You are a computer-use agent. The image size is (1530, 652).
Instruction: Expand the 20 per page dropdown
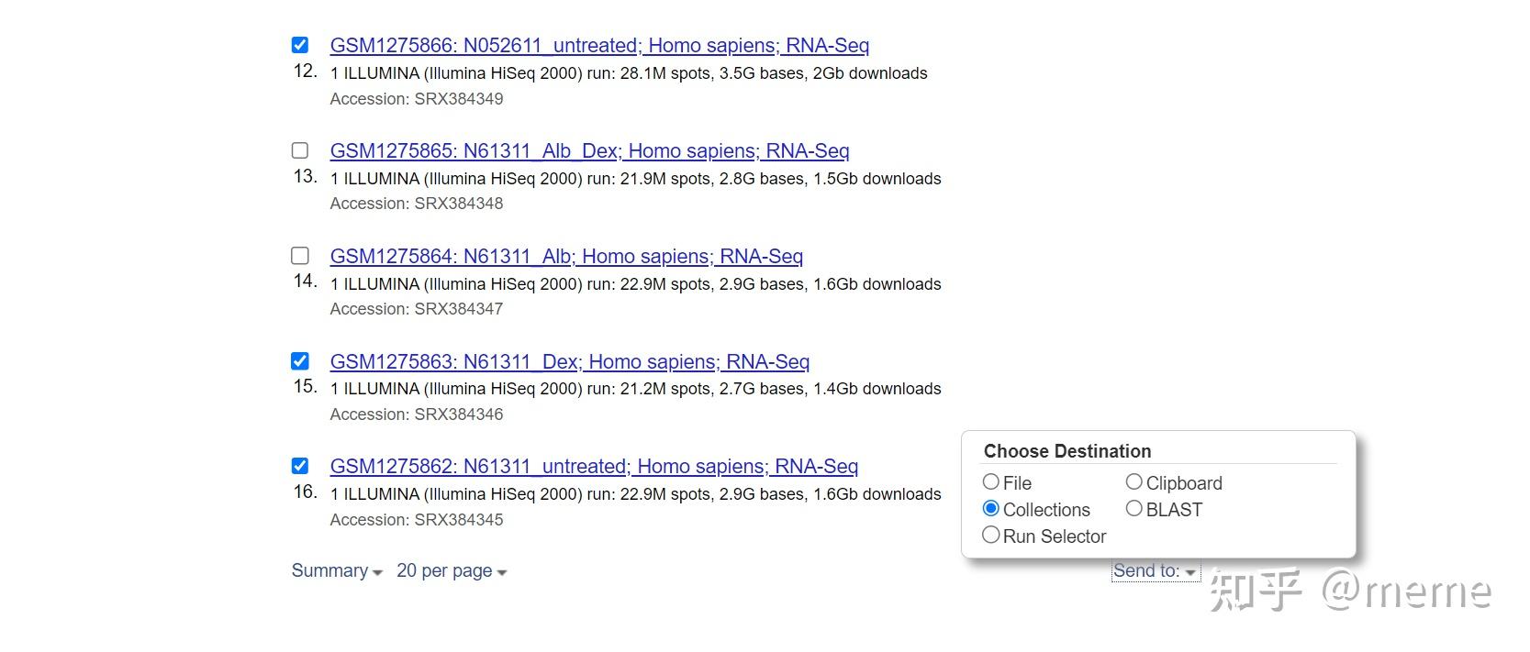451,571
